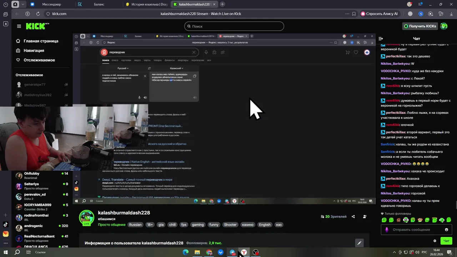Expand the tab group dropdown arrow
The width and height of the screenshot is (457, 257).
[23, 4]
